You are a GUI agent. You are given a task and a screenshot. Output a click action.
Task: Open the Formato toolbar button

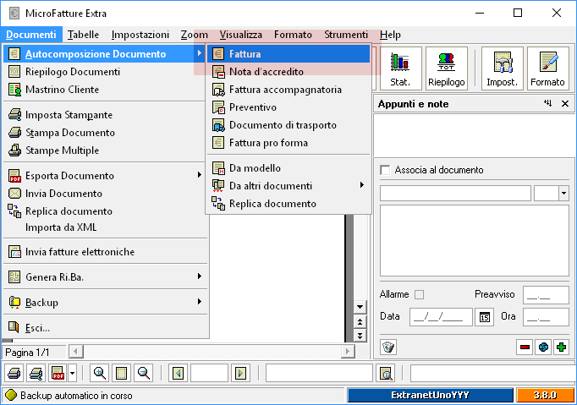pos(547,68)
